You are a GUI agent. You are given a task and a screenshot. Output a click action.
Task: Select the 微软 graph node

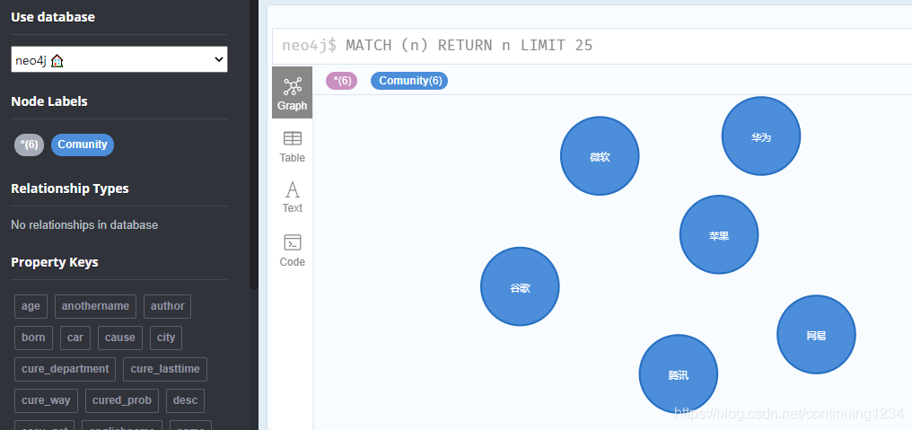coord(600,156)
